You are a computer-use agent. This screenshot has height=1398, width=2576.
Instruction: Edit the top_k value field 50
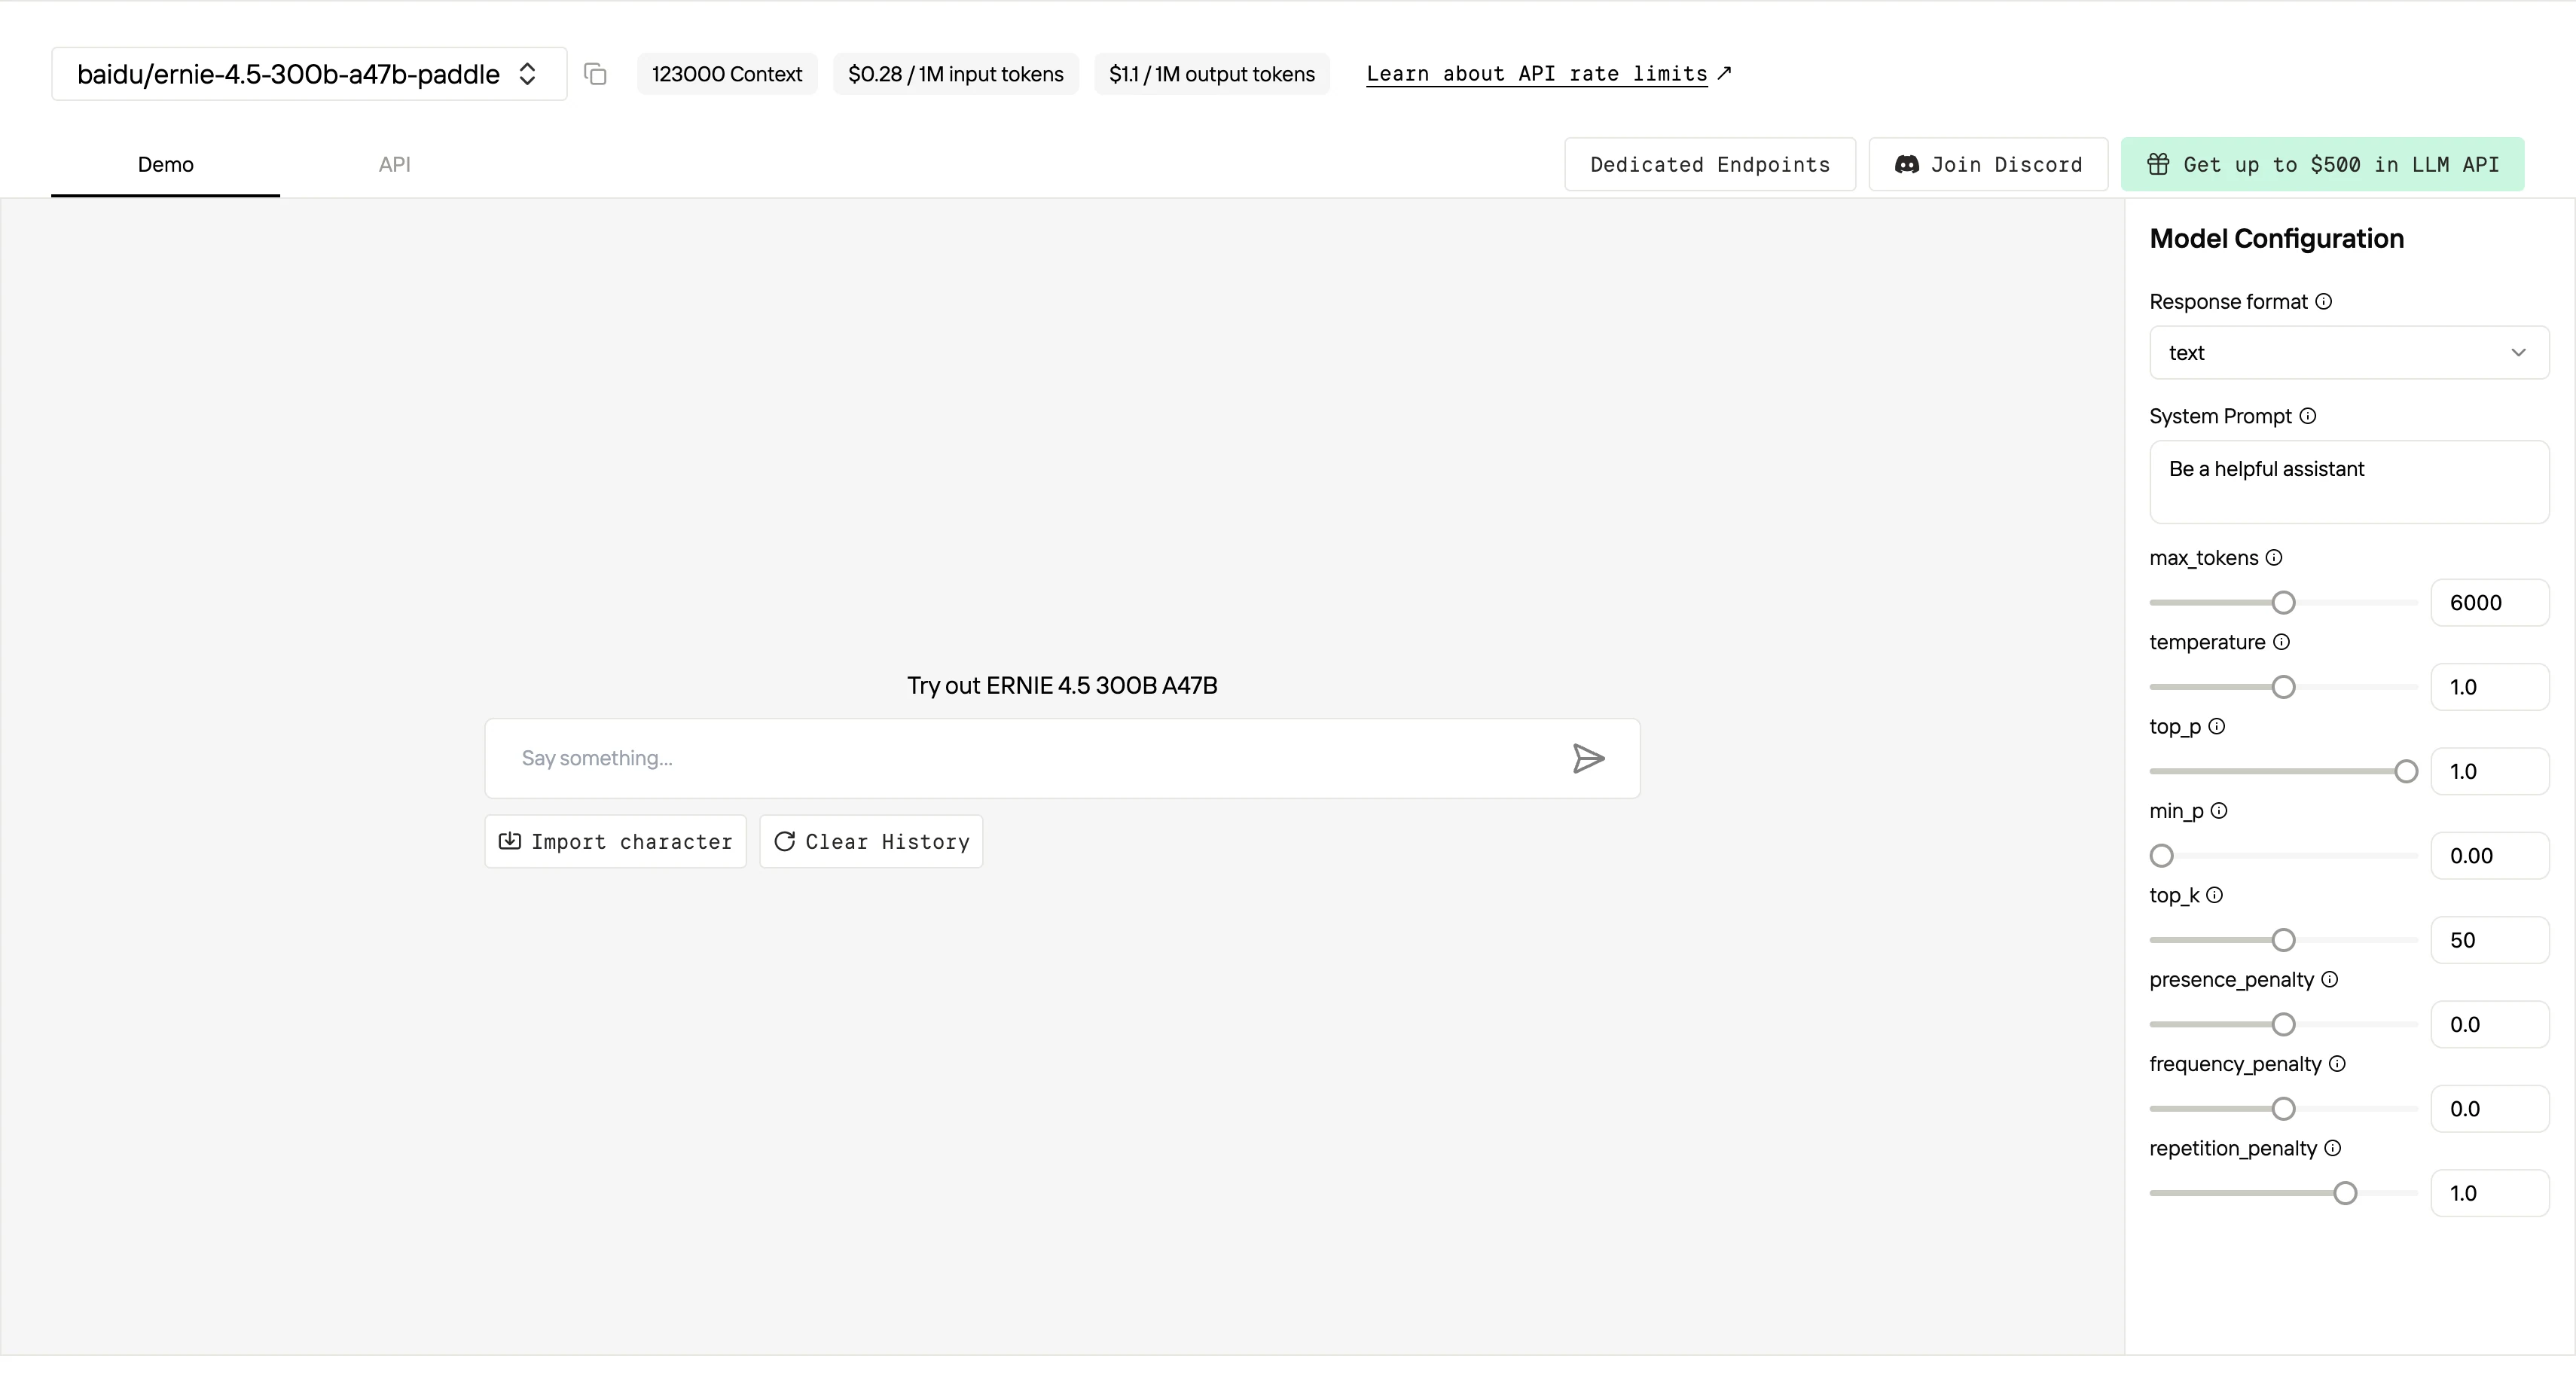2490,940
